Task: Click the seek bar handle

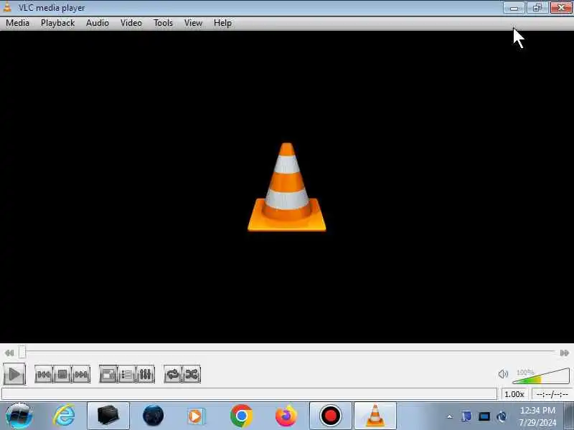Action: click(22, 352)
